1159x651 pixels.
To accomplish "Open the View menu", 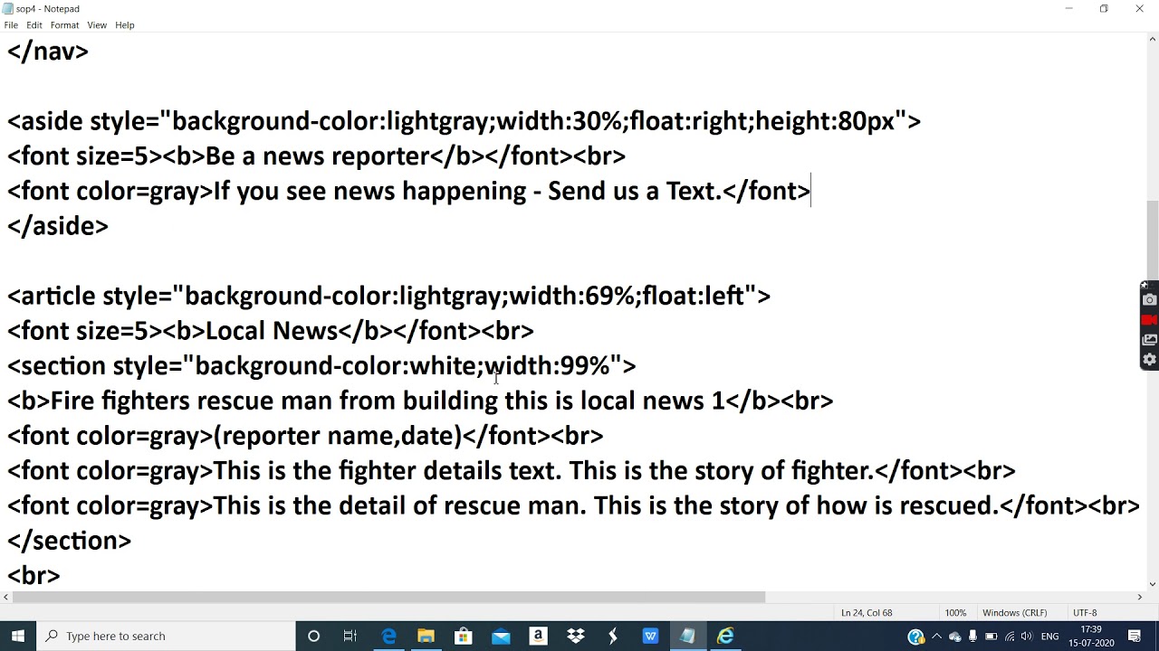I will (97, 25).
